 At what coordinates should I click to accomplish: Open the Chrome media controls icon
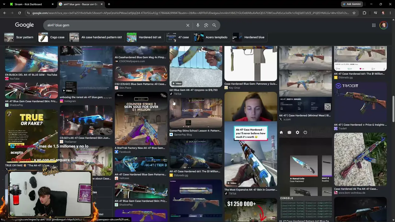coord(375,13)
